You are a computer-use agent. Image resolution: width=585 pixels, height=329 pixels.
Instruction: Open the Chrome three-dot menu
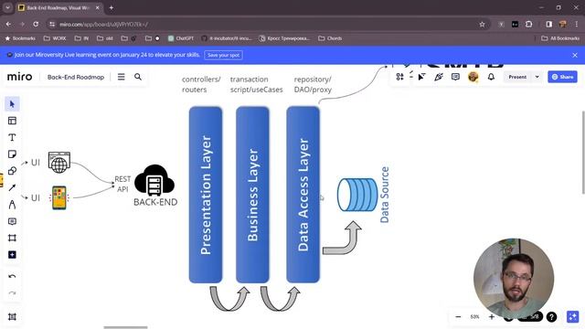click(577, 25)
